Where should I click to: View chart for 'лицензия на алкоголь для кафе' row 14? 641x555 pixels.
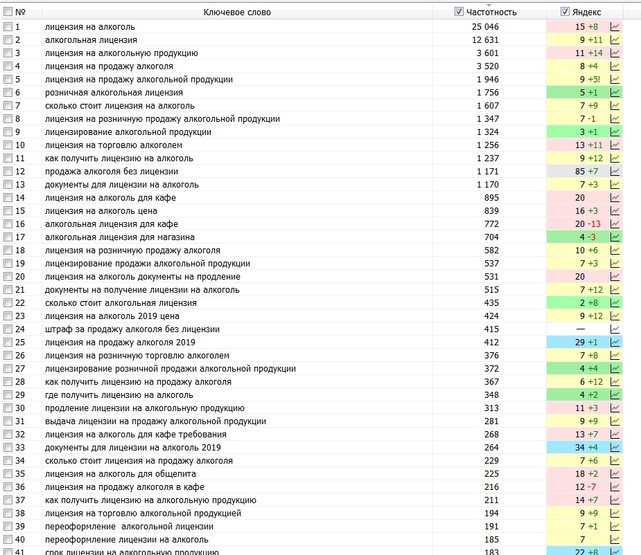(615, 198)
